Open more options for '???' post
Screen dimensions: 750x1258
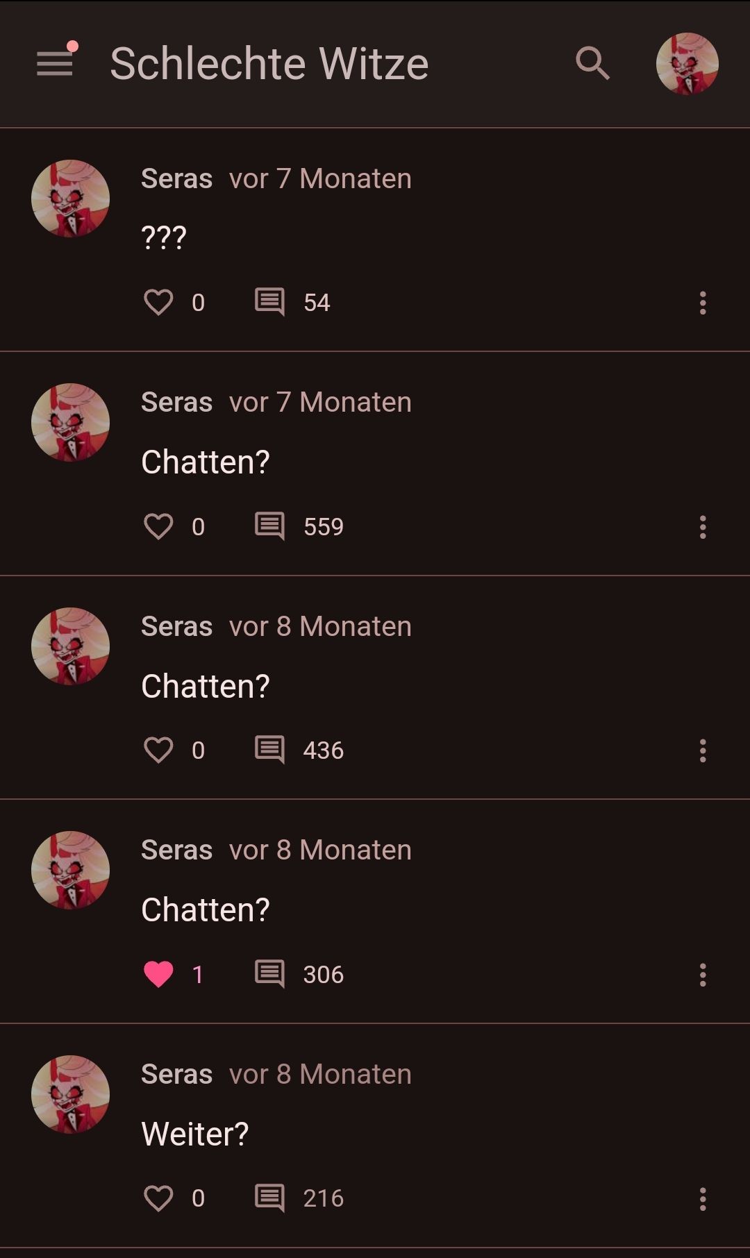(703, 303)
